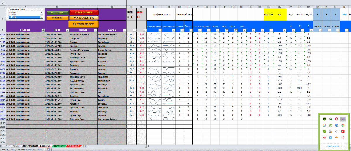Switch to the DataSheet worksheet tab

(30, 146)
